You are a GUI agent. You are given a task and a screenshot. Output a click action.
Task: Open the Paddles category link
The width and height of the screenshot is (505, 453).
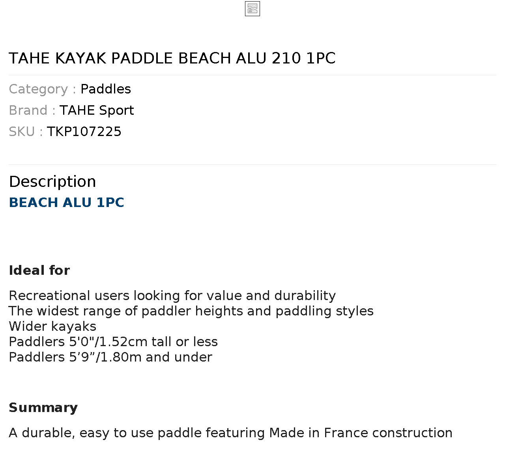point(105,89)
